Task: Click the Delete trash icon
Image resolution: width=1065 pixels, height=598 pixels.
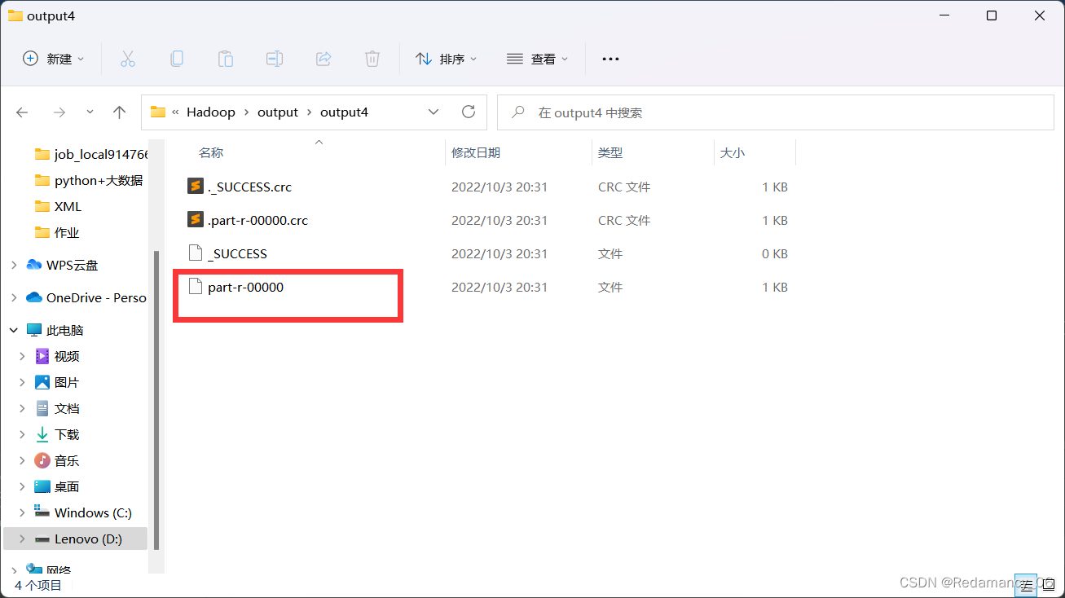Action: tap(372, 59)
